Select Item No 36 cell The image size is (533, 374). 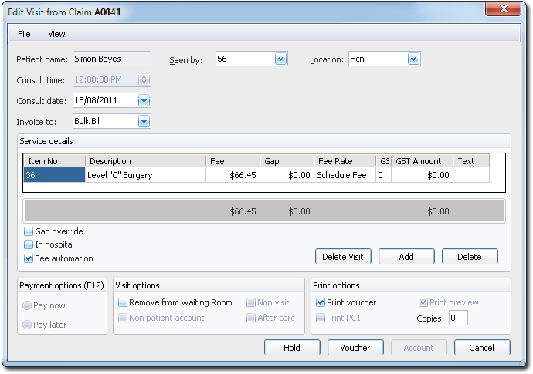coord(53,175)
